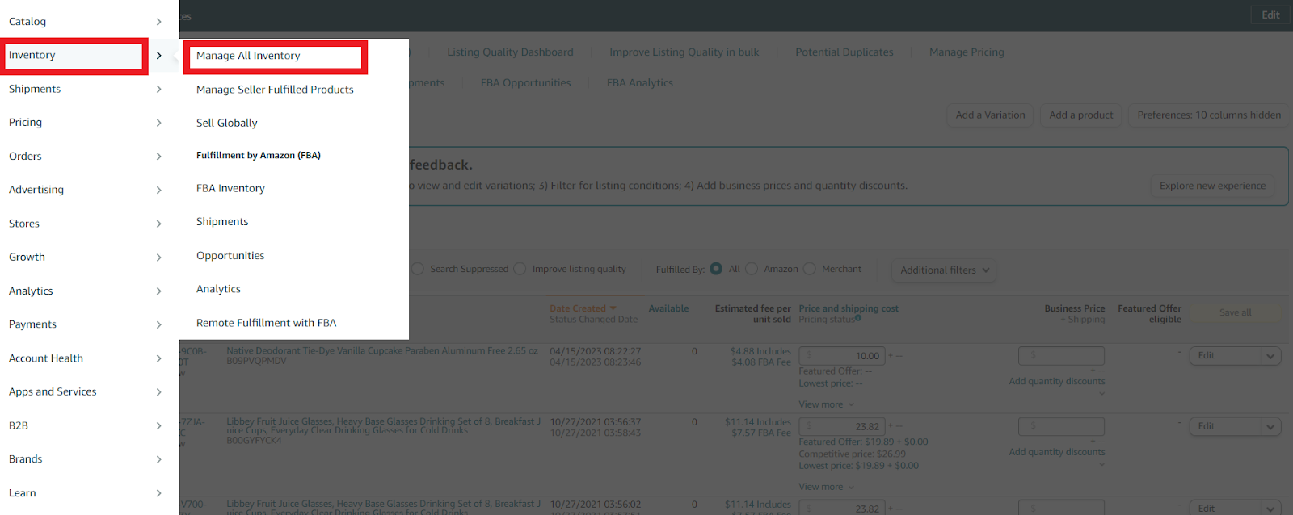Screen dimensions: 1293x515
Task: Expand View more under 23.82 price
Action: 826,487
